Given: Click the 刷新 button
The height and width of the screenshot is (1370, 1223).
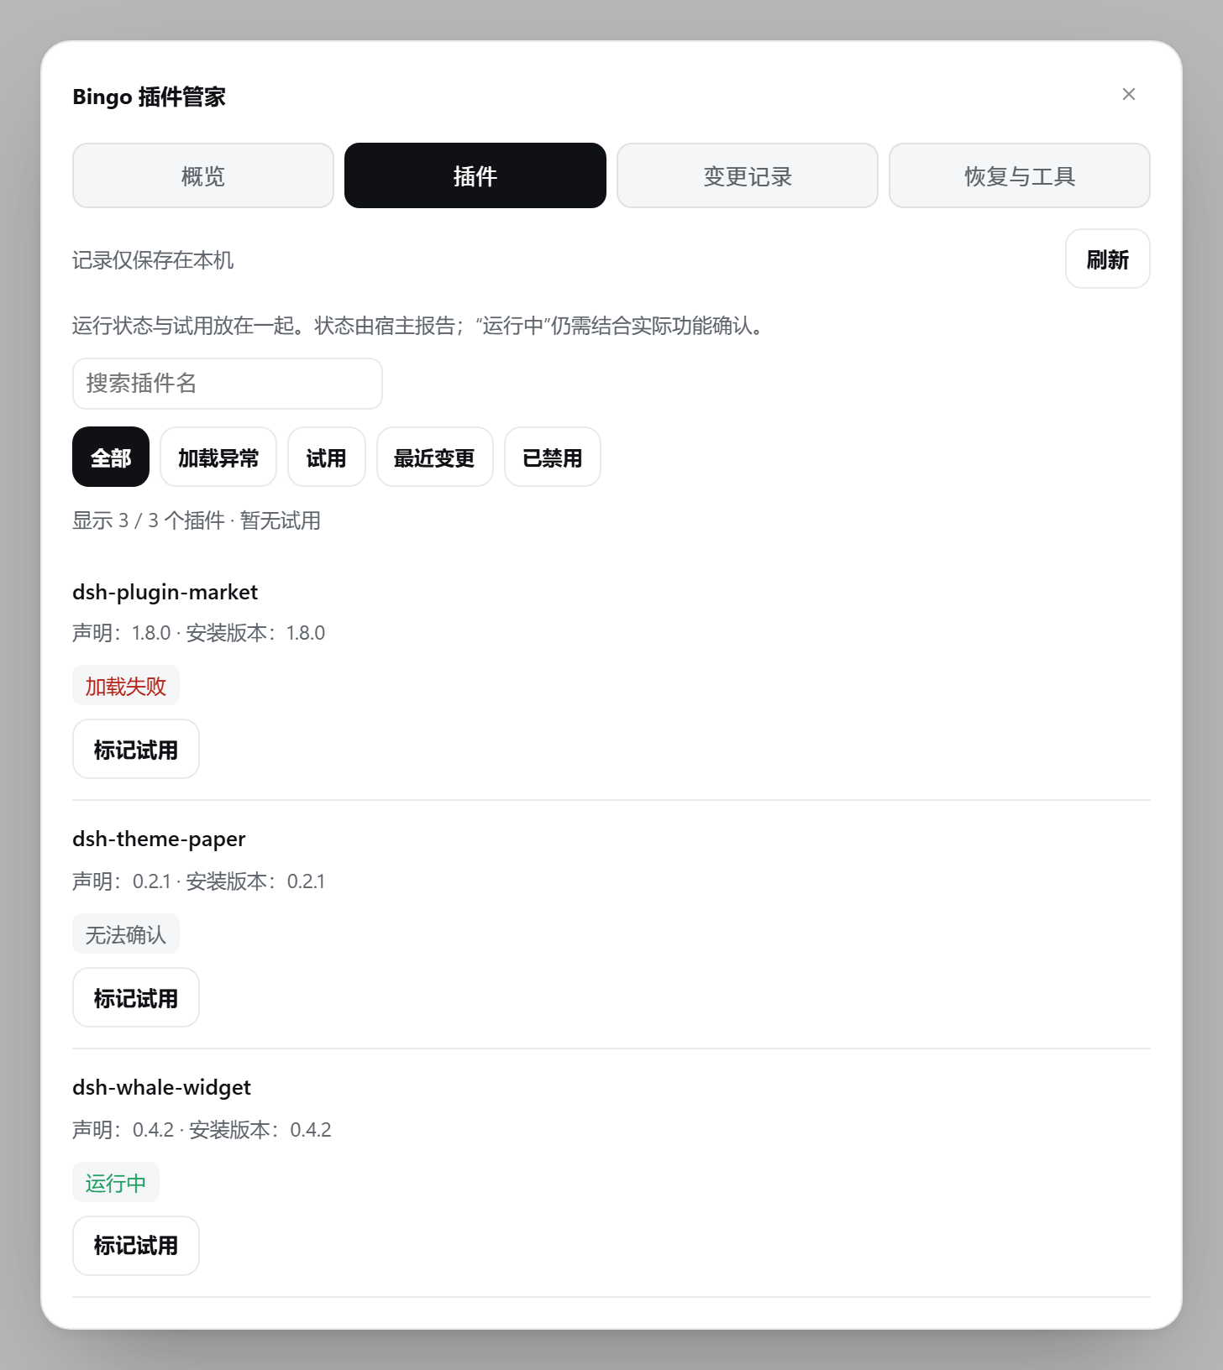Looking at the screenshot, I should pos(1107,259).
